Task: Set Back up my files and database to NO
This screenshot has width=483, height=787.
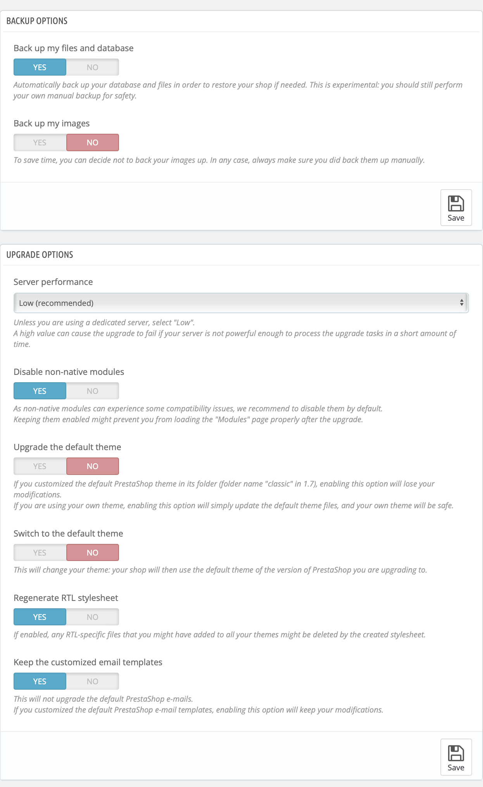Action: pos(92,67)
